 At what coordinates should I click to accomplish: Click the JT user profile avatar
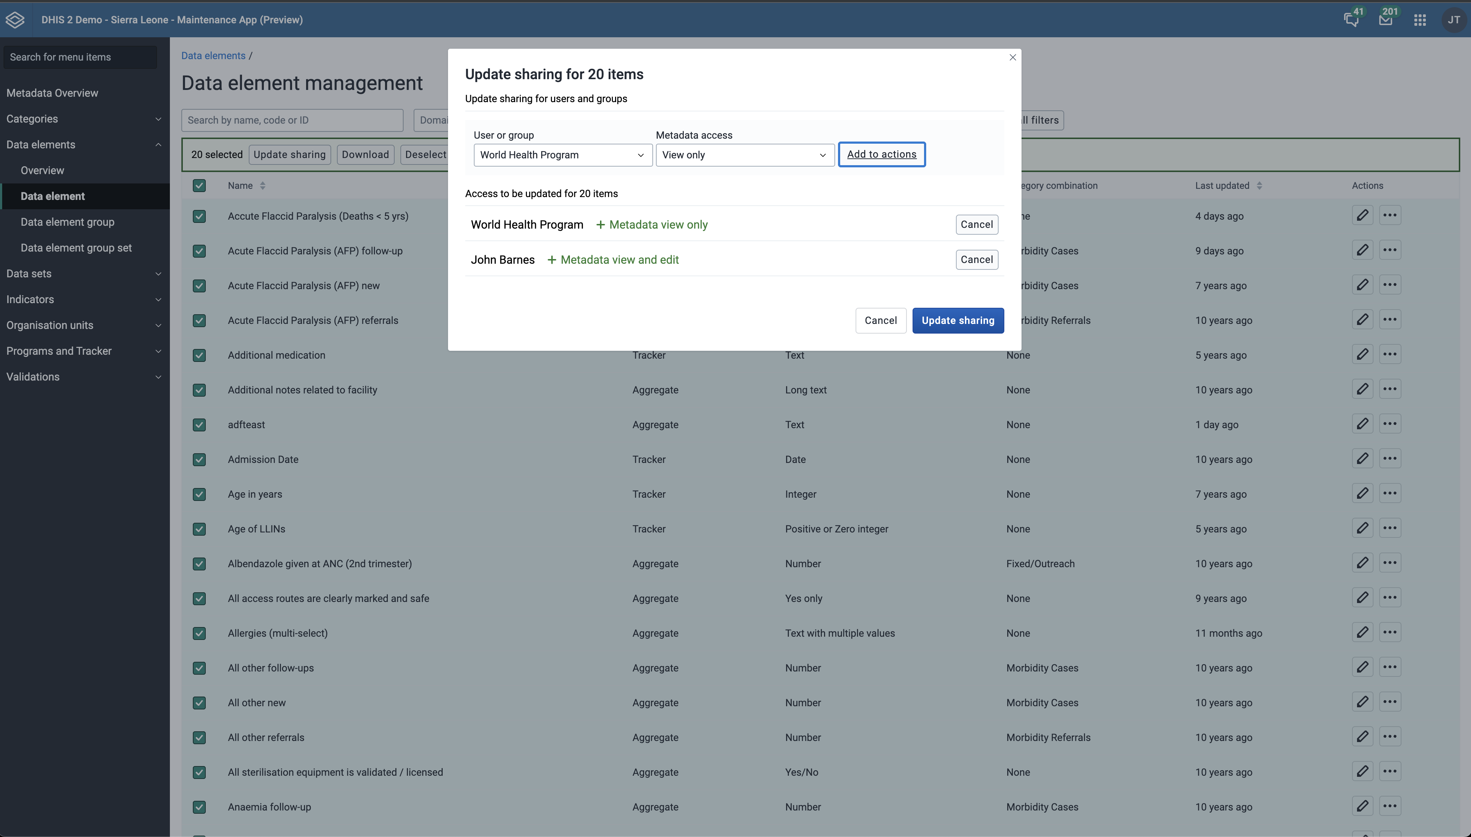click(1453, 20)
